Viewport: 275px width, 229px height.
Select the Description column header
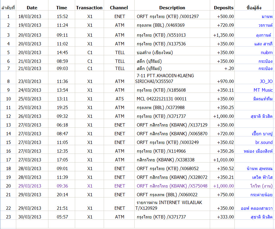click(172, 8)
